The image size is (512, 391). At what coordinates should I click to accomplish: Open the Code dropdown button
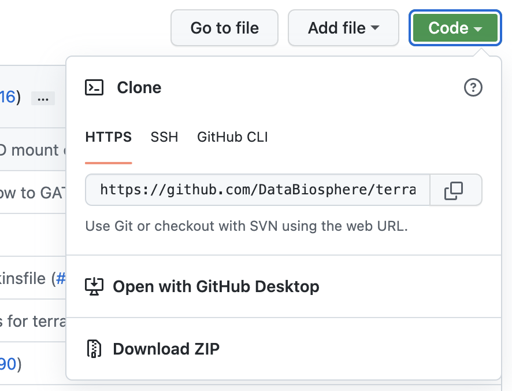pos(455,28)
